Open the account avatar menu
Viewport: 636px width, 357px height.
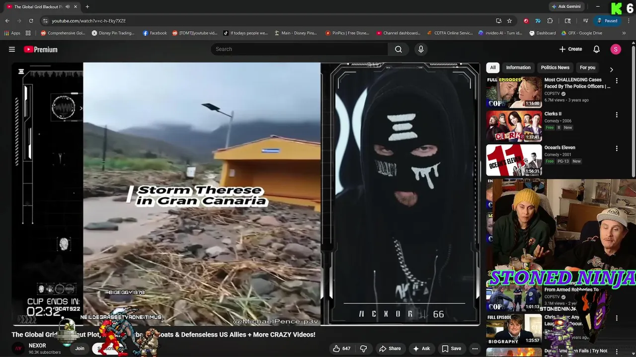click(616, 49)
